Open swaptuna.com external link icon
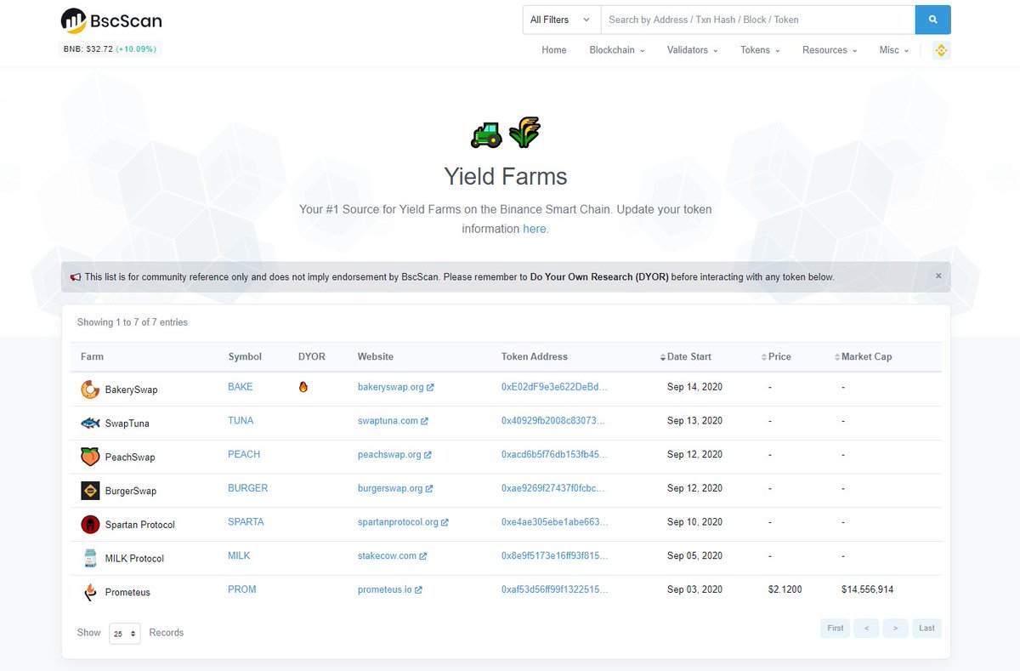The width and height of the screenshot is (1020, 671). (x=424, y=421)
